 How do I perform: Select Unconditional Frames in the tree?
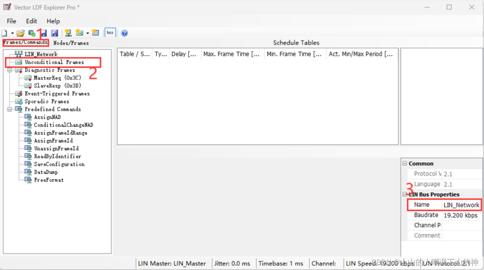pos(54,62)
